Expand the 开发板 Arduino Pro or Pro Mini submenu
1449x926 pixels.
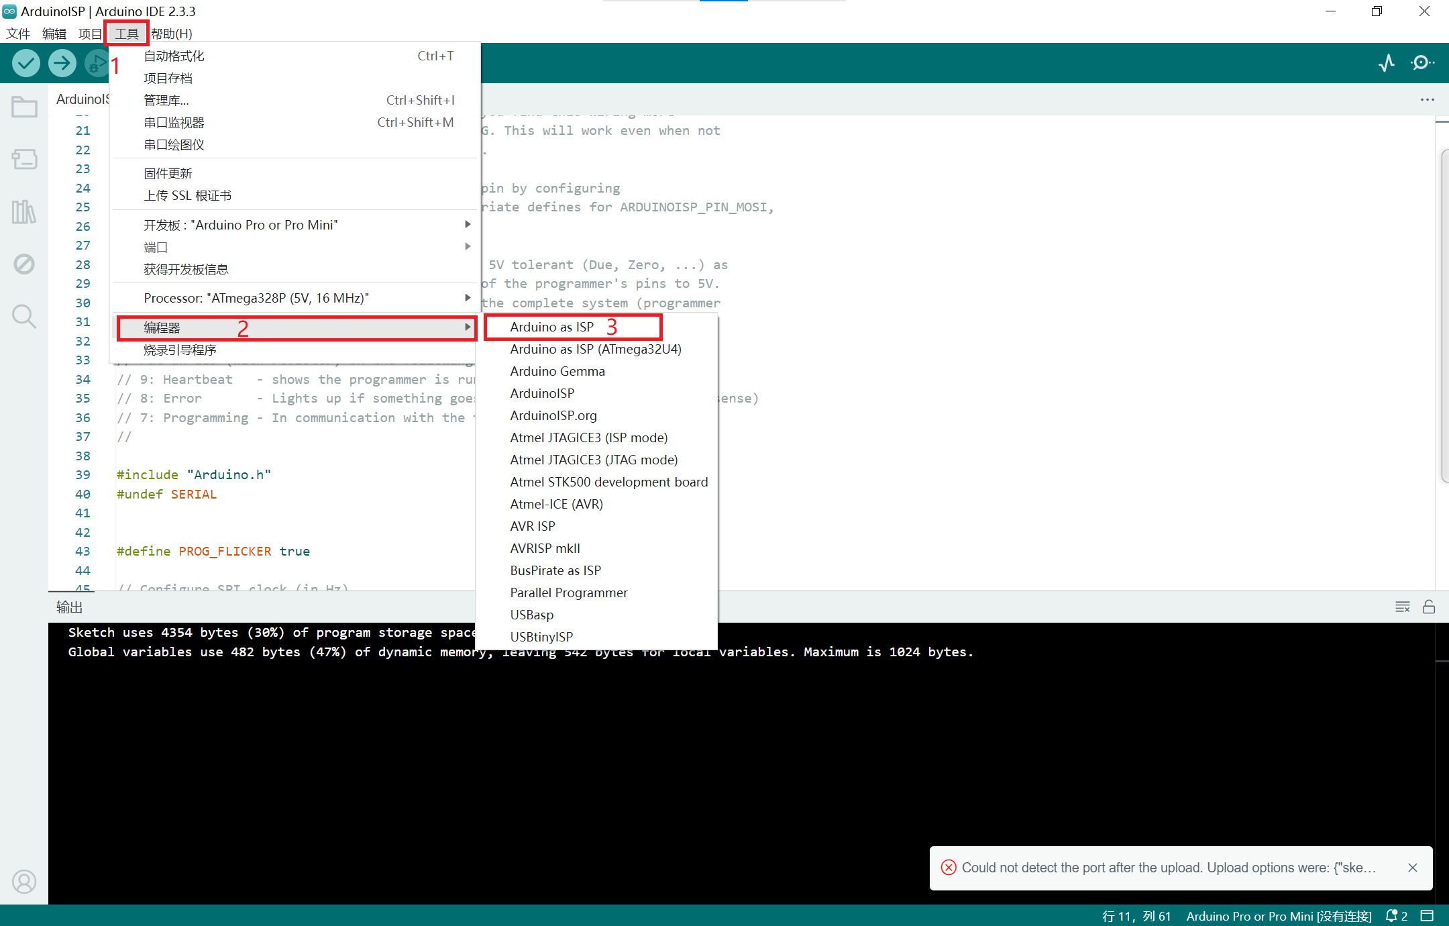click(x=296, y=225)
